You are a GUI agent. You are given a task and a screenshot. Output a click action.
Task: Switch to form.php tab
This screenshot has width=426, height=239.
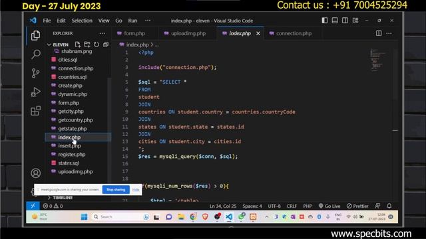click(134, 33)
